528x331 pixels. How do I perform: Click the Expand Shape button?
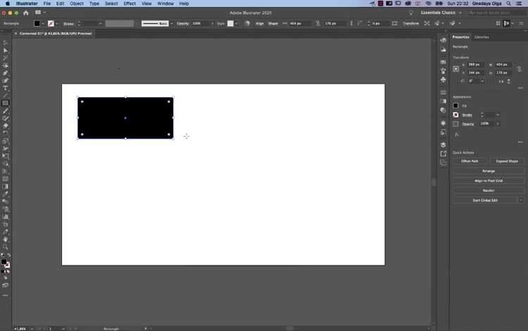tap(507, 161)
